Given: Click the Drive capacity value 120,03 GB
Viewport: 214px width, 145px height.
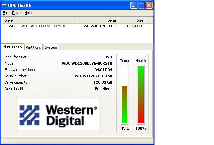Looking at the screenshot, I should coord(103,82).
